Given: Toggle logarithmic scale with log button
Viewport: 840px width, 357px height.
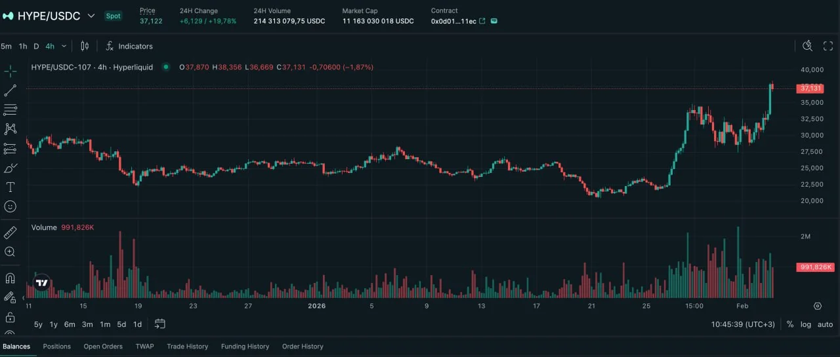Looking at the screenshot, I should click(x=806, y=324).
